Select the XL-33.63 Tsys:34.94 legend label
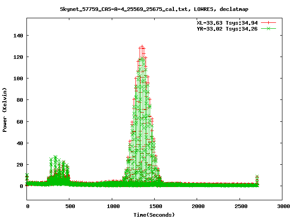 pyautogui.click(x=227, y=23)
